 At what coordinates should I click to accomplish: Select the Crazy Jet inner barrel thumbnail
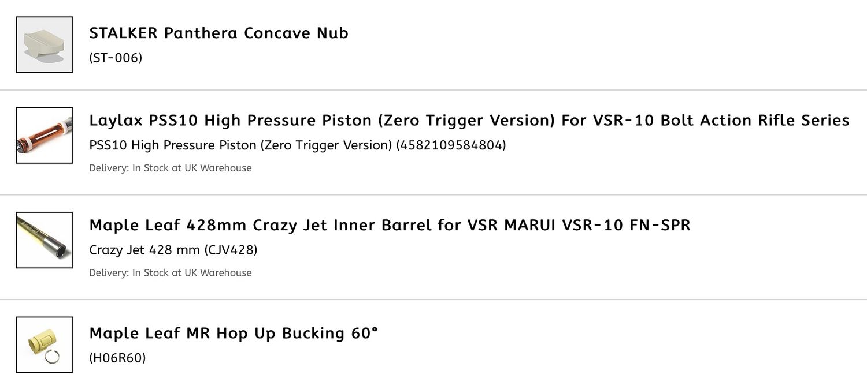pyautogui.click(x=44, y=240)
